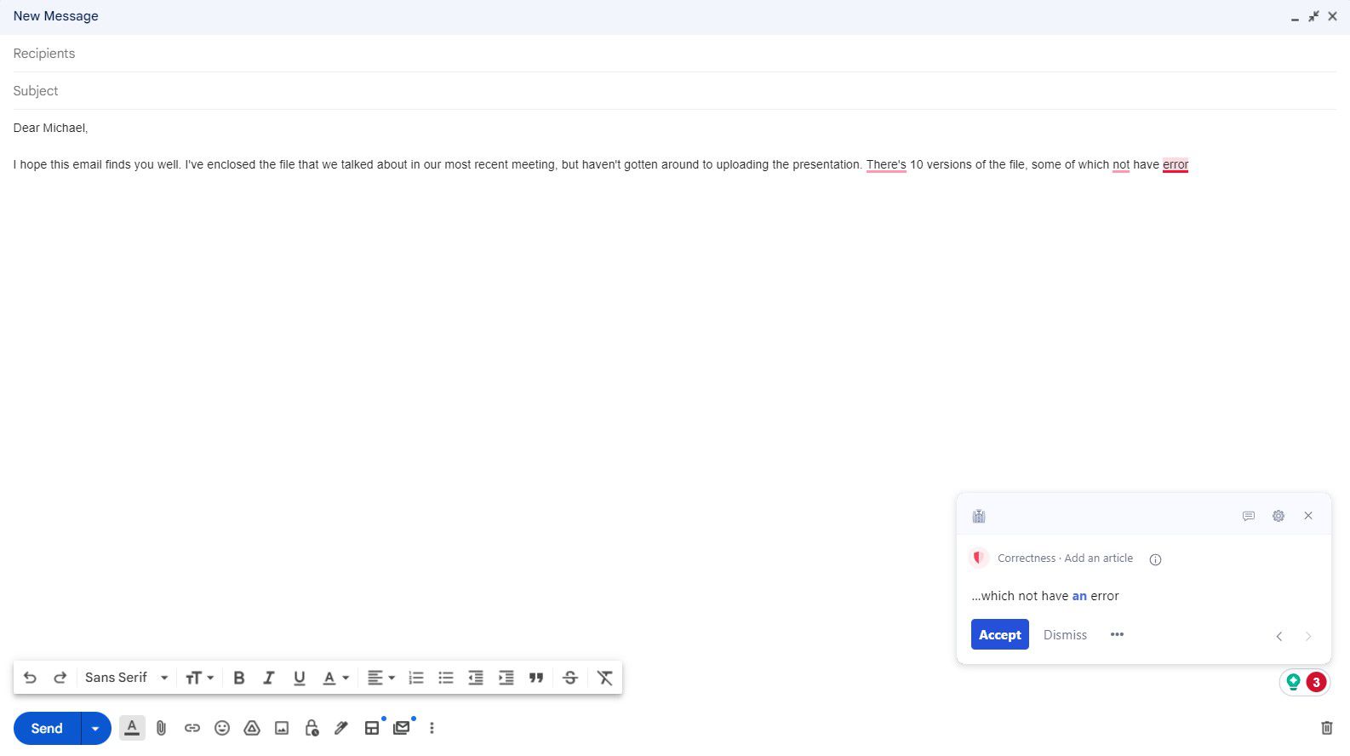Insert a signature with the pen icon
1350x756 pixels.
tap(341, 728)
